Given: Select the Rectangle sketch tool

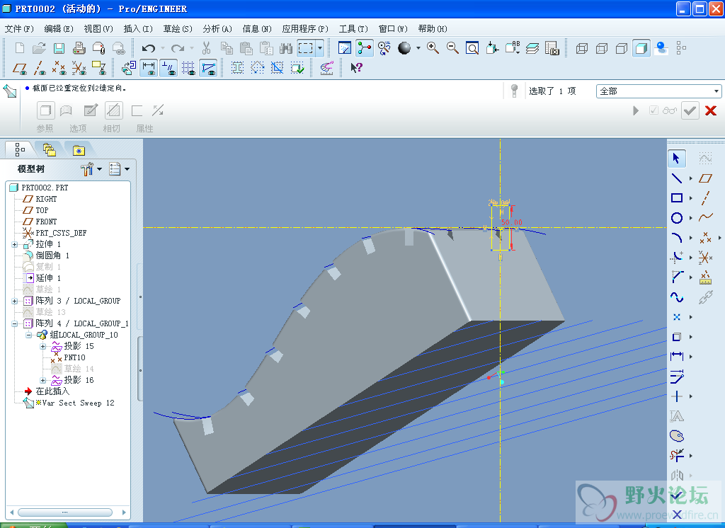Looking at the screenshot, I should (676, 198).
